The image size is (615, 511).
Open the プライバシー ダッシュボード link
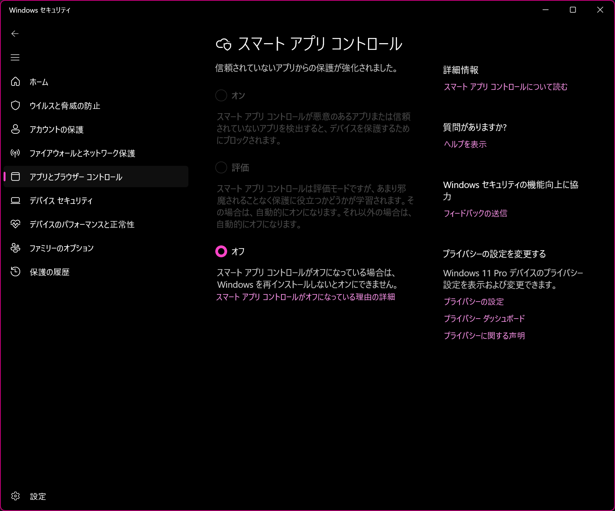[484, 319]
